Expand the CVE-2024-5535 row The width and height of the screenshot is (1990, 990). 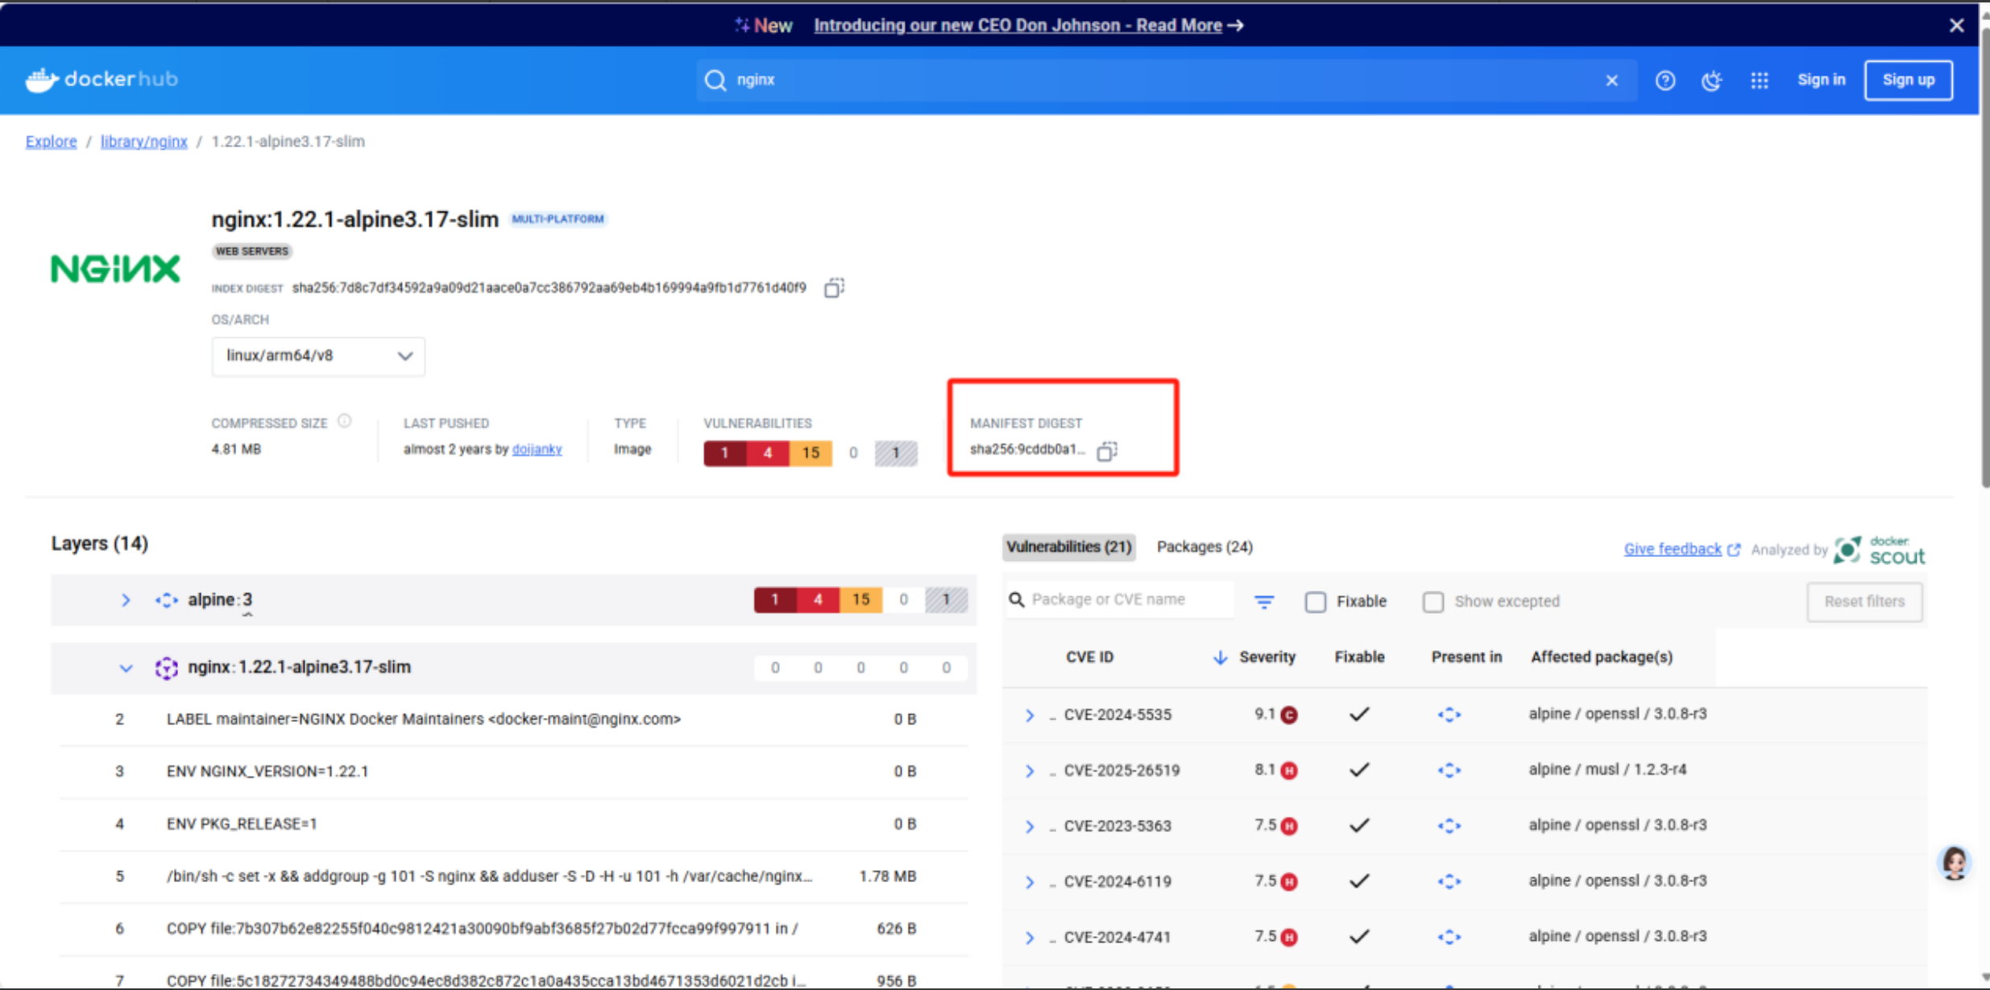1029,715
